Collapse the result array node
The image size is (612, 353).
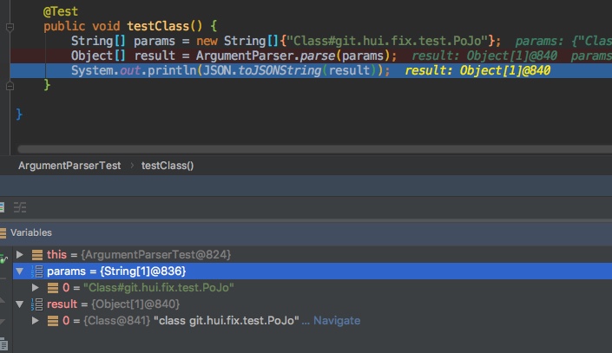tap(19, 304)
